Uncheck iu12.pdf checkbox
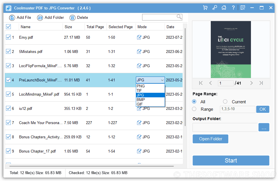Screen dimensions: 278x181 (8, 108)
